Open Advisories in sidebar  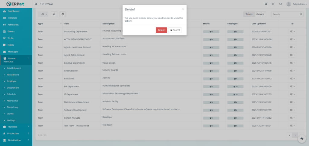pyautogui.click(x=16, y=25)
